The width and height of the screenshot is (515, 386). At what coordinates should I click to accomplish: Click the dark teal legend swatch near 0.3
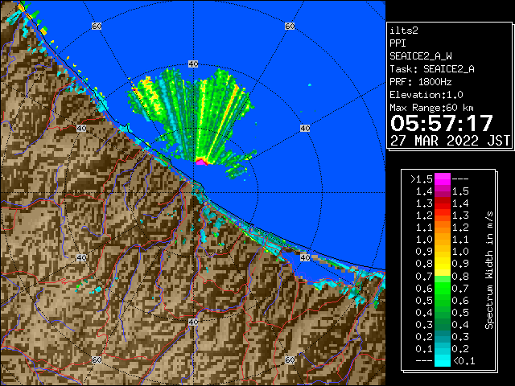(443, 336)
